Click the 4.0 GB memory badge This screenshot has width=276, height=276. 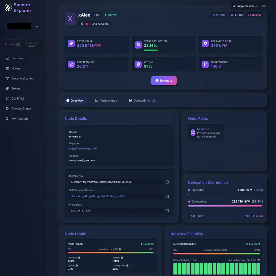237,15
